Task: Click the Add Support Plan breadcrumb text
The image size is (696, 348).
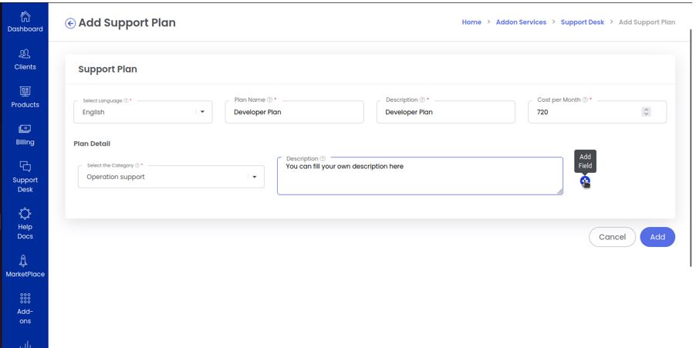Action: point(647,22)
